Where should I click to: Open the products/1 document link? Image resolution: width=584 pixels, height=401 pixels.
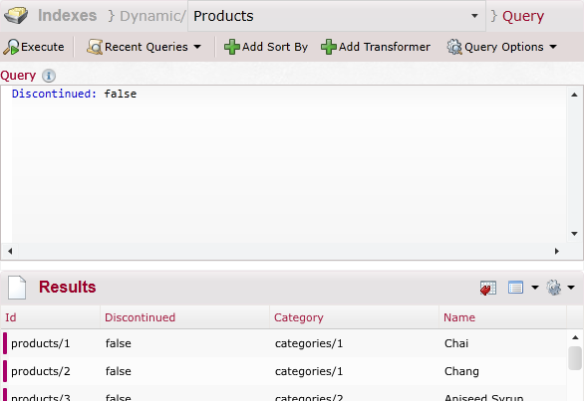(x=40, y=343)
